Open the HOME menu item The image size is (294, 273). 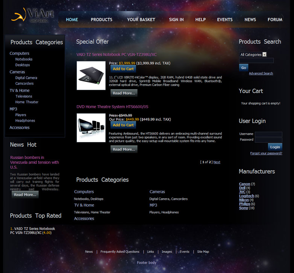click(72, 20)
